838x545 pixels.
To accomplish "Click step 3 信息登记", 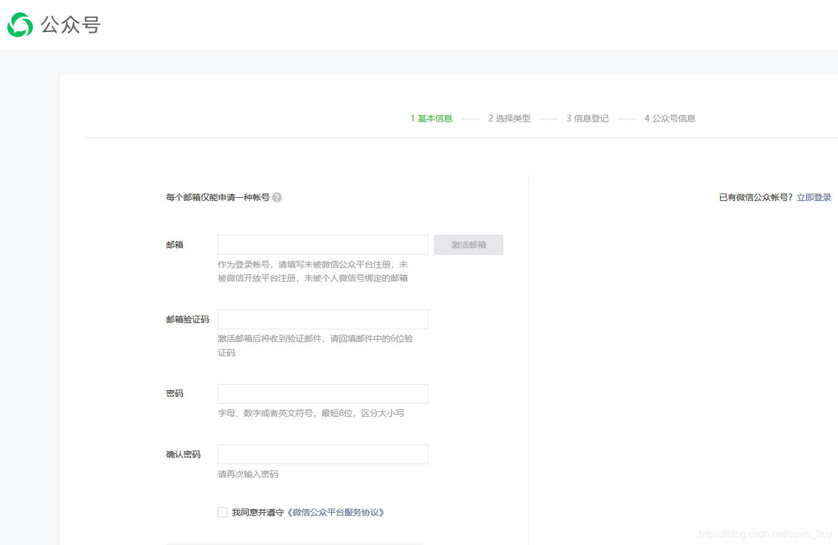I will coord(588,118).
